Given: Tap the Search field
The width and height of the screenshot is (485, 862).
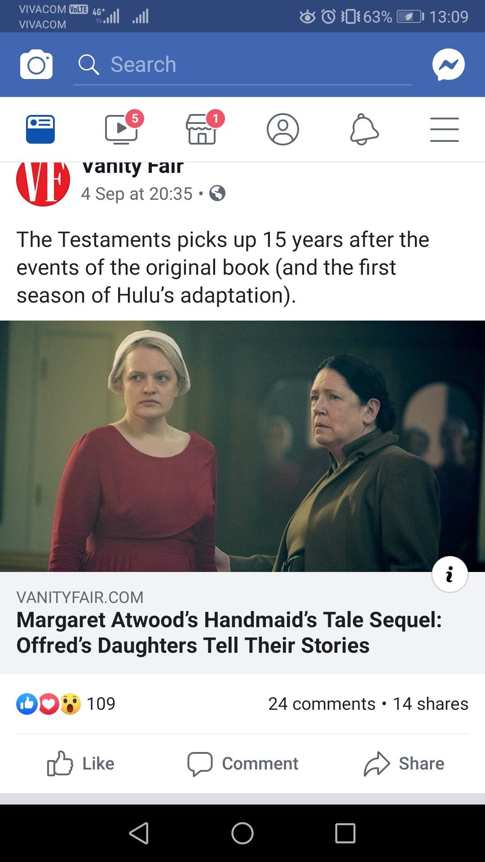Looking at the screenshot, I should [242, 65].
